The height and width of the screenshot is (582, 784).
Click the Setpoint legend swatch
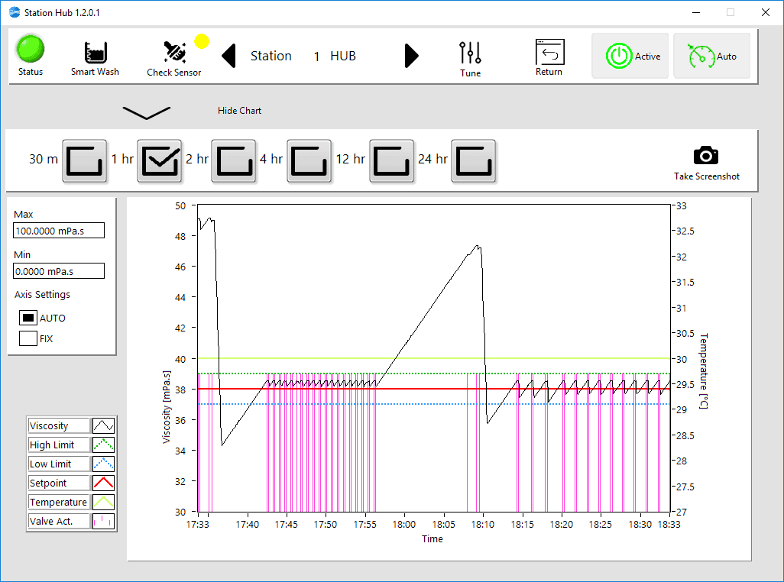point(103,483)
